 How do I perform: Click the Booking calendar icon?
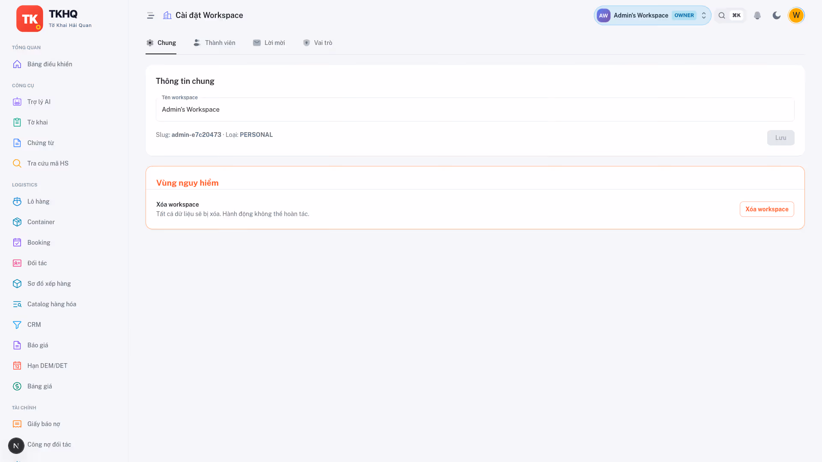[17, 243]
